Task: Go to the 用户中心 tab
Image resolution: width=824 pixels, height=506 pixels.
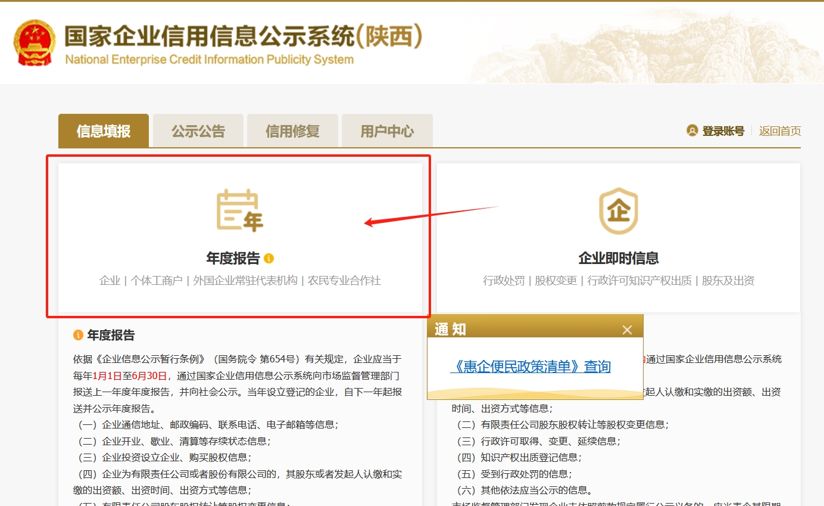Action: pos(387,131)
